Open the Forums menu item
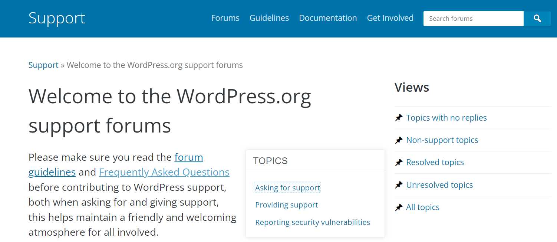The image size is (557, 242). (225, 18)
